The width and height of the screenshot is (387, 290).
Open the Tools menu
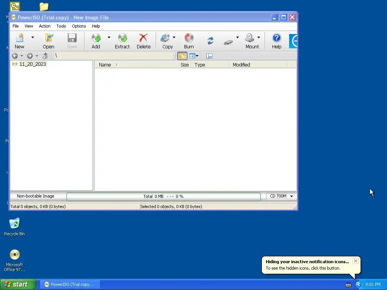click(x=61, y=26)
